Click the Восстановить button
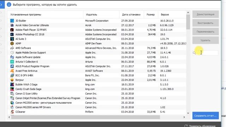Screen dimensions: 226x127 coord(206,23)
